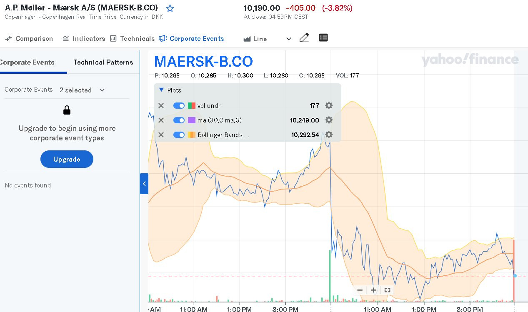
Task: Open settings gear for vol undr
Action: tap(329, 105)
